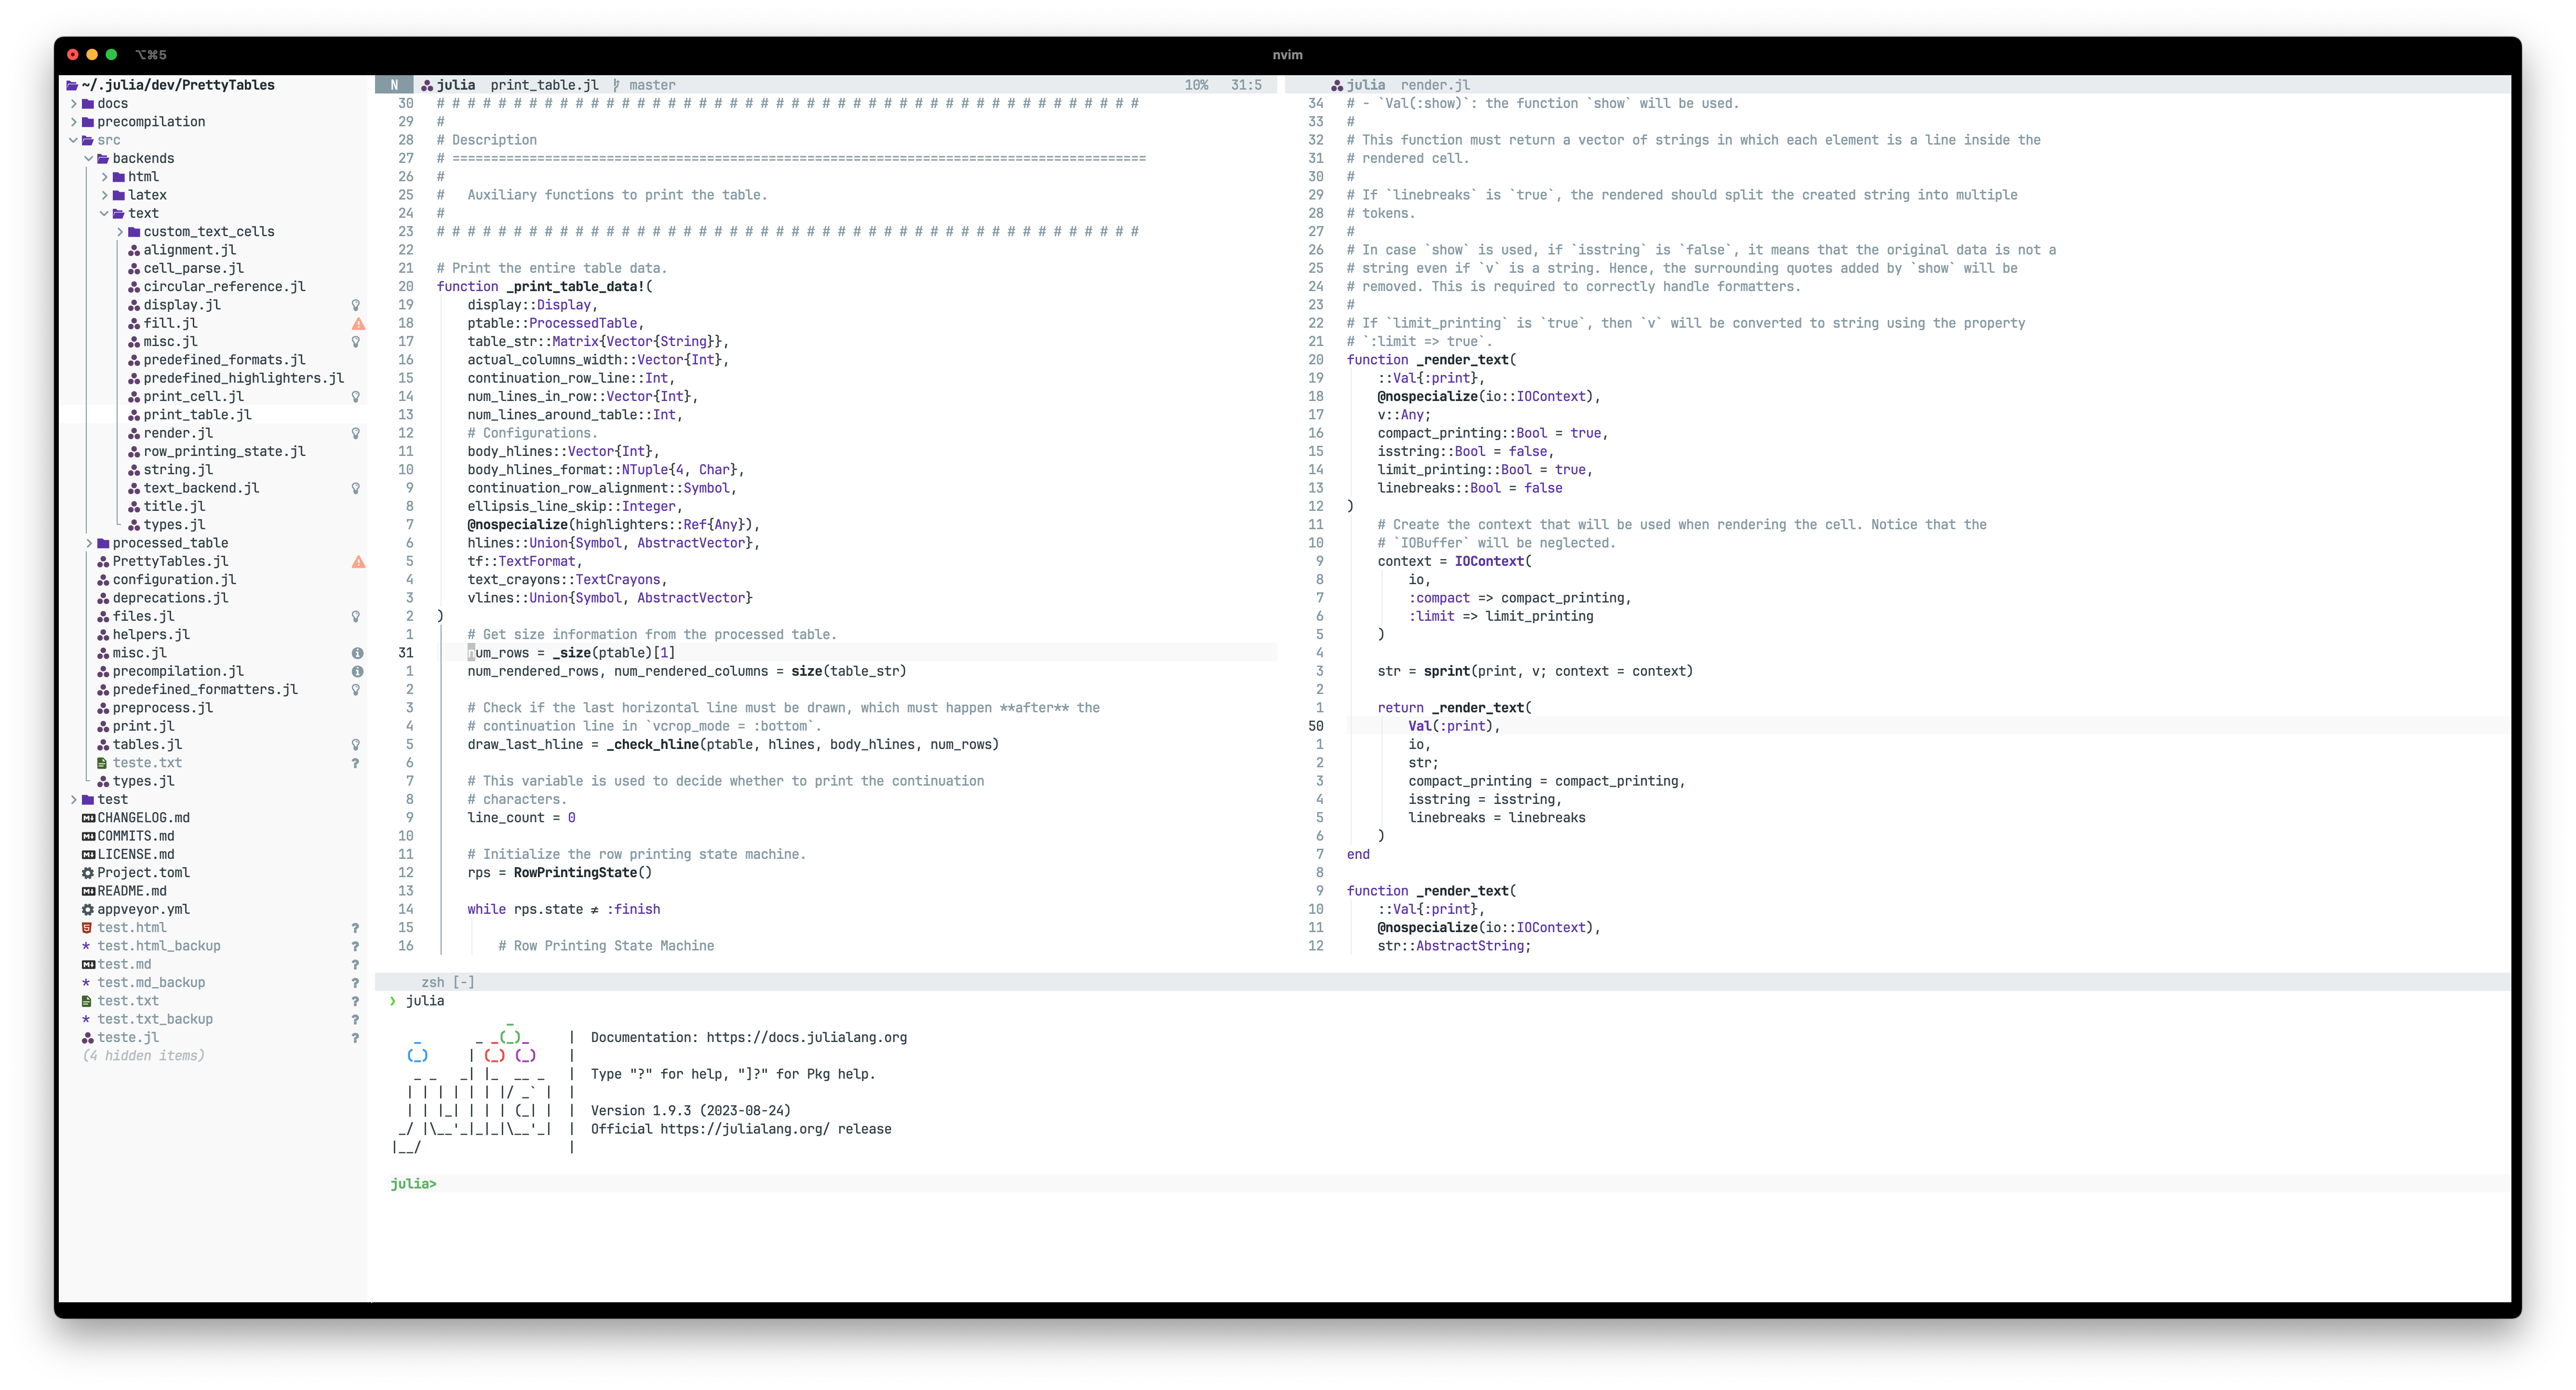Switch to the print_table.jl window title

click(544, 85)
